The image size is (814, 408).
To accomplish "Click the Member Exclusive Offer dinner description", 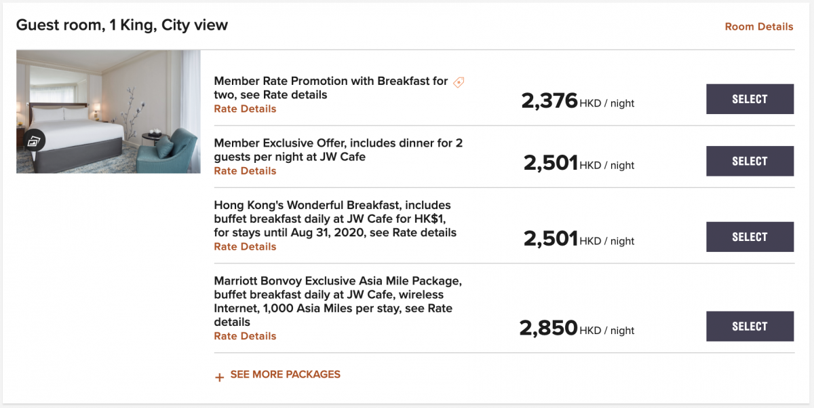I will [338, 150].
